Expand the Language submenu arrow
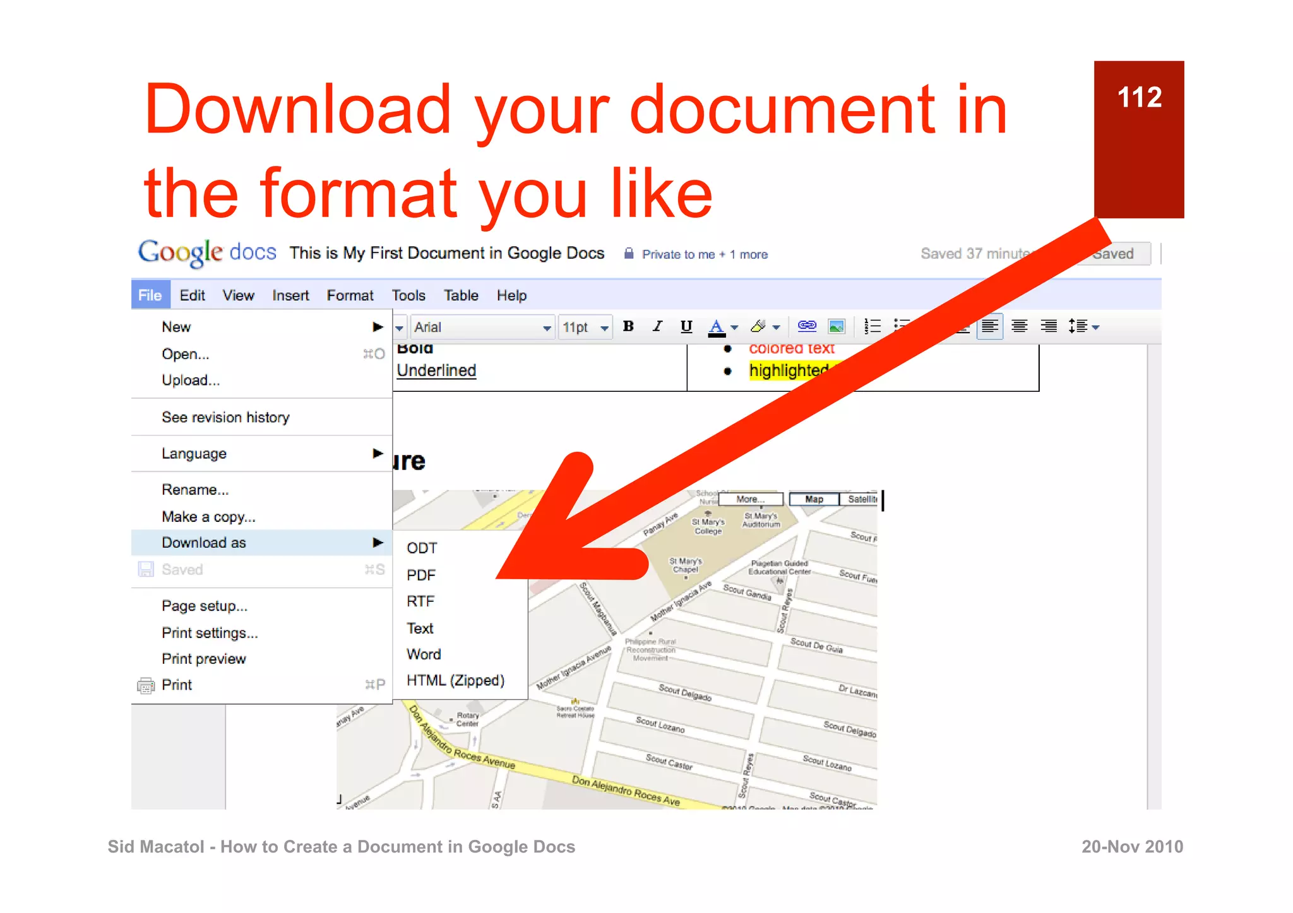The image size is (1293, 913). pyautogui.click(x=378, y=454)
